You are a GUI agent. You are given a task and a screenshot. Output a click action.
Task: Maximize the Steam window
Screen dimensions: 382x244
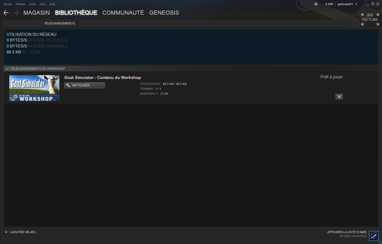pyautogui.click(x=373, y=4)
